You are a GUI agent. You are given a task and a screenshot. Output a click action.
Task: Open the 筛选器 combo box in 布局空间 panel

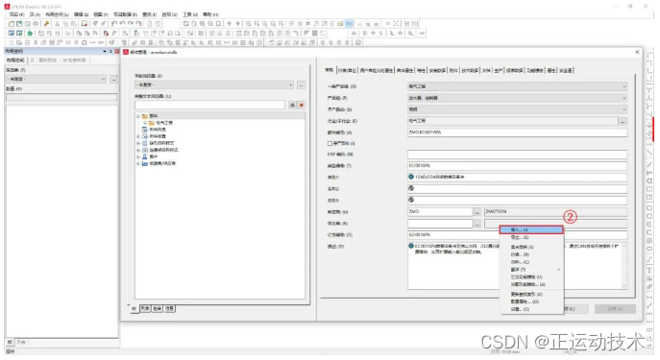coord(56,79)
